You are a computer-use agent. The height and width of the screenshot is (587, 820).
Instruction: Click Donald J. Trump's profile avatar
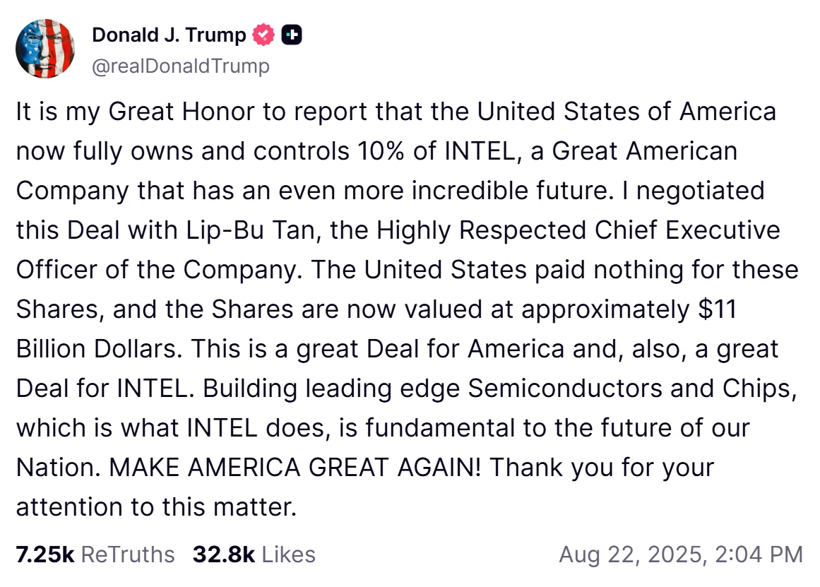tap(44, 48)
